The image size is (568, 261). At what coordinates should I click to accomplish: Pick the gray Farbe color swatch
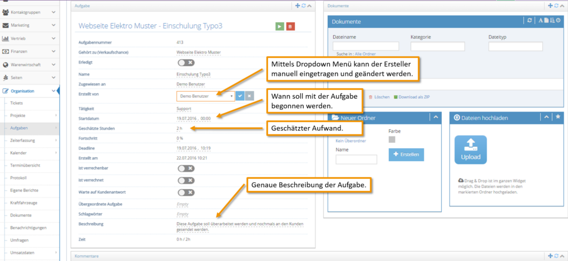pyautogui.click(x=392, y=139)
